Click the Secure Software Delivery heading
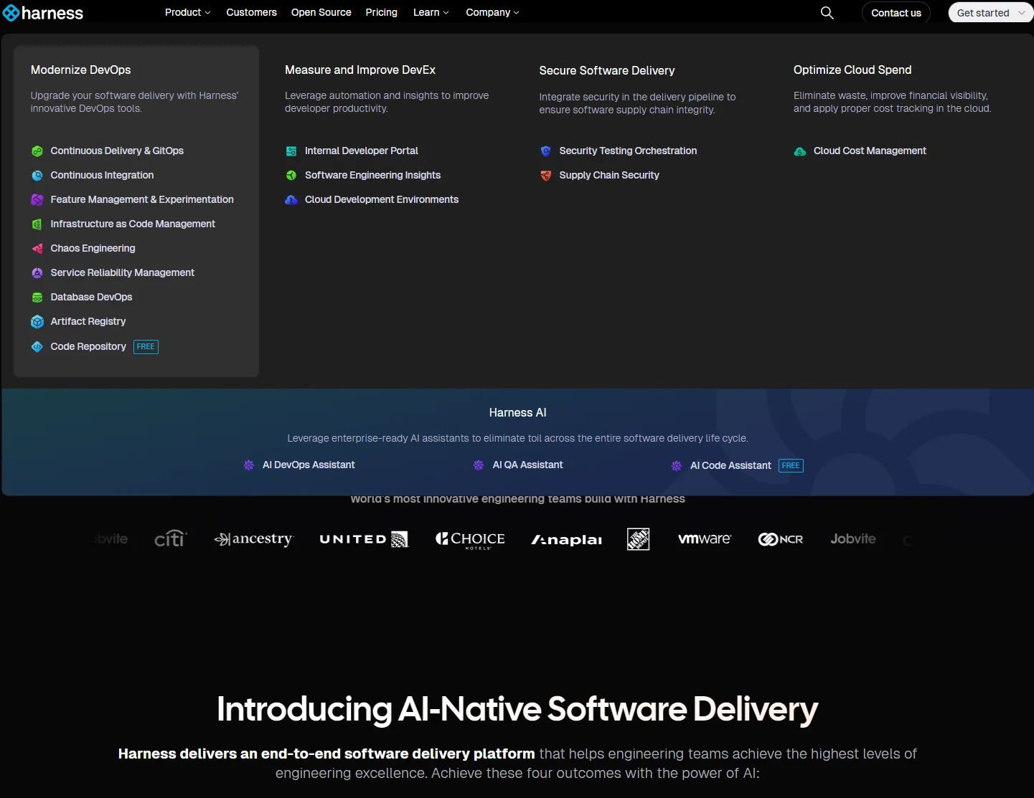Image resolution: width=1034 pixels, height=798 pixels. coord(607,71)
